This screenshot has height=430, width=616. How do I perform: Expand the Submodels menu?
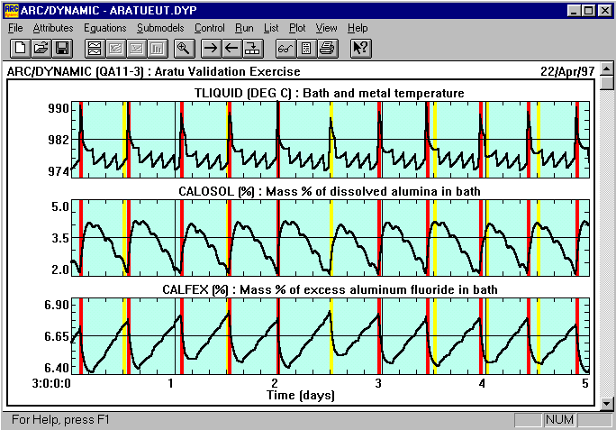pyautogui.click(x=160, y=28)
